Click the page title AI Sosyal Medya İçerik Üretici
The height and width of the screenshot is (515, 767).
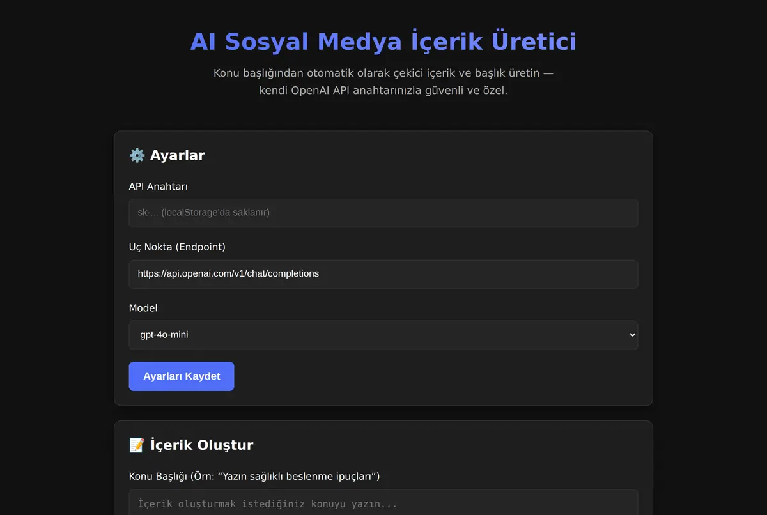[x=383, y=42]
